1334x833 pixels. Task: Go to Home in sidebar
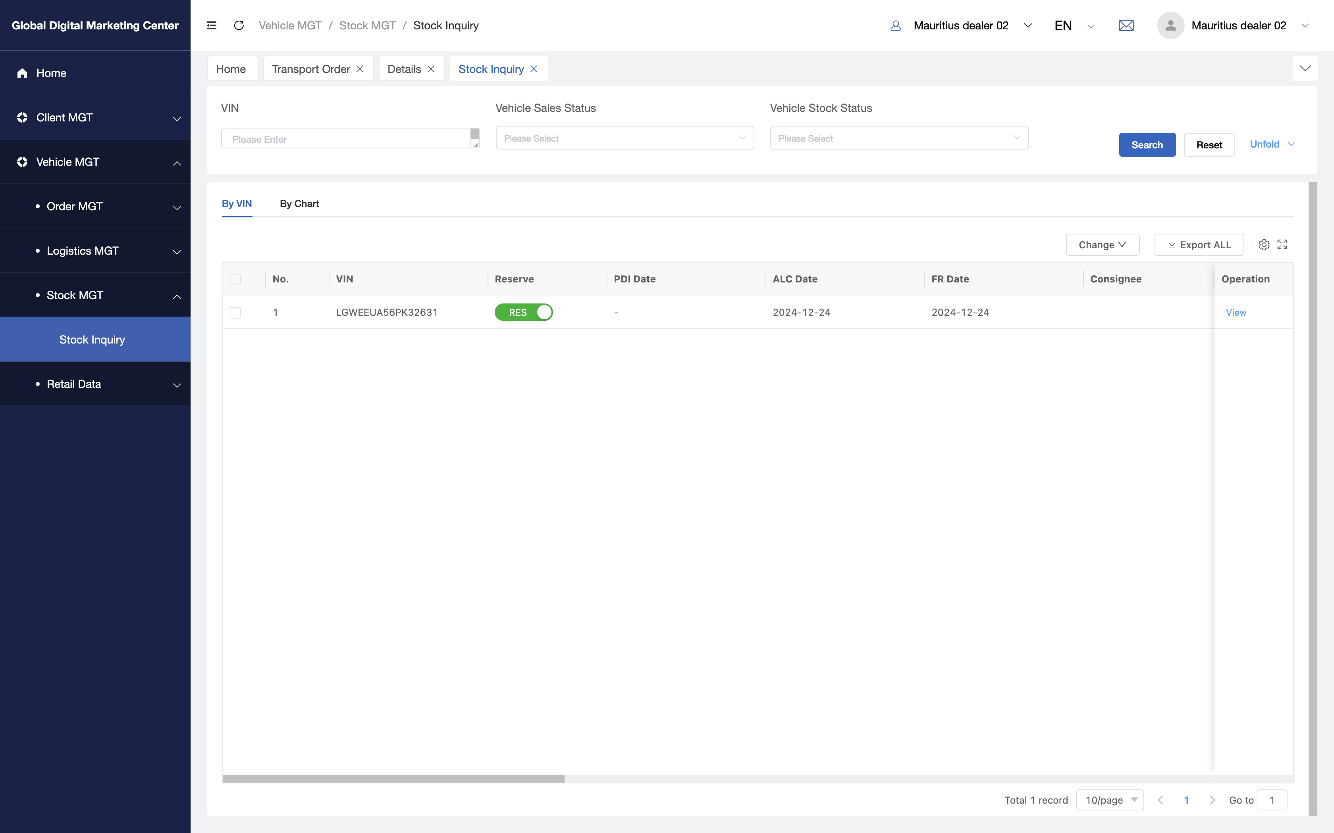(x=95, y=73)
